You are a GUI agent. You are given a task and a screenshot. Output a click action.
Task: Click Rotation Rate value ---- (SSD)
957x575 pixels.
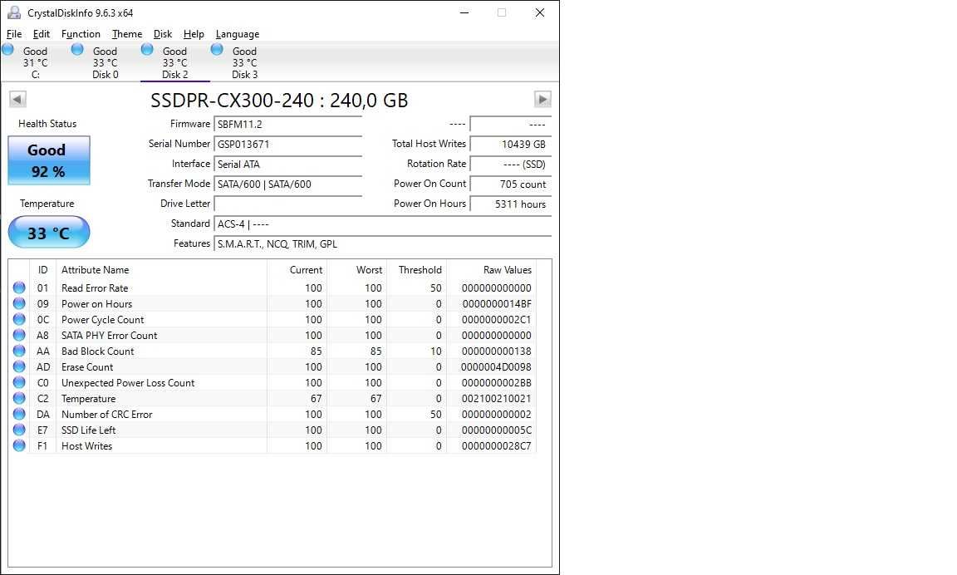(x=511, y=165)
